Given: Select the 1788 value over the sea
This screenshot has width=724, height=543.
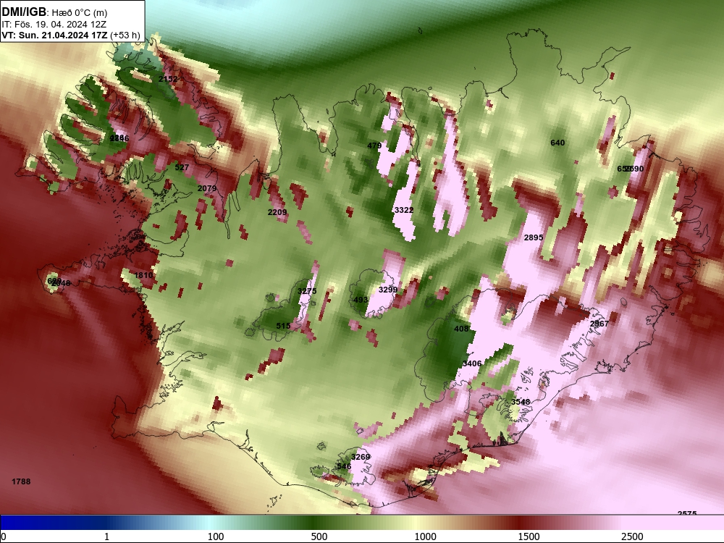Looking at the screenshot, I should (21, 481).
